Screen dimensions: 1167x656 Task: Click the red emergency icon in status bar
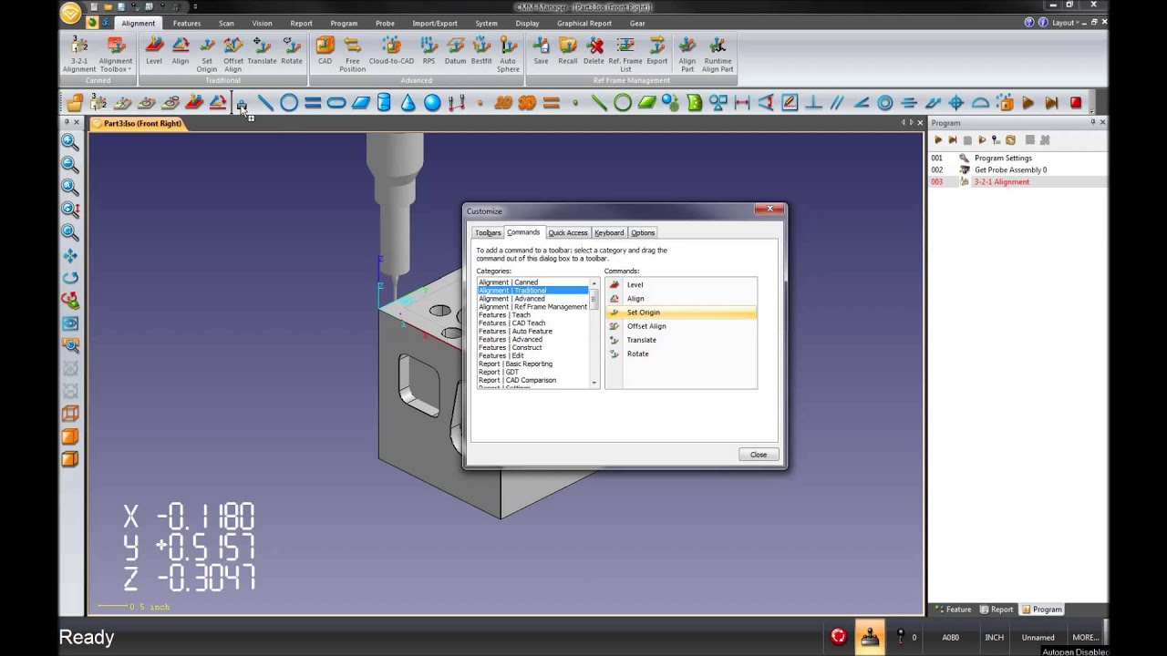[839, 637]
